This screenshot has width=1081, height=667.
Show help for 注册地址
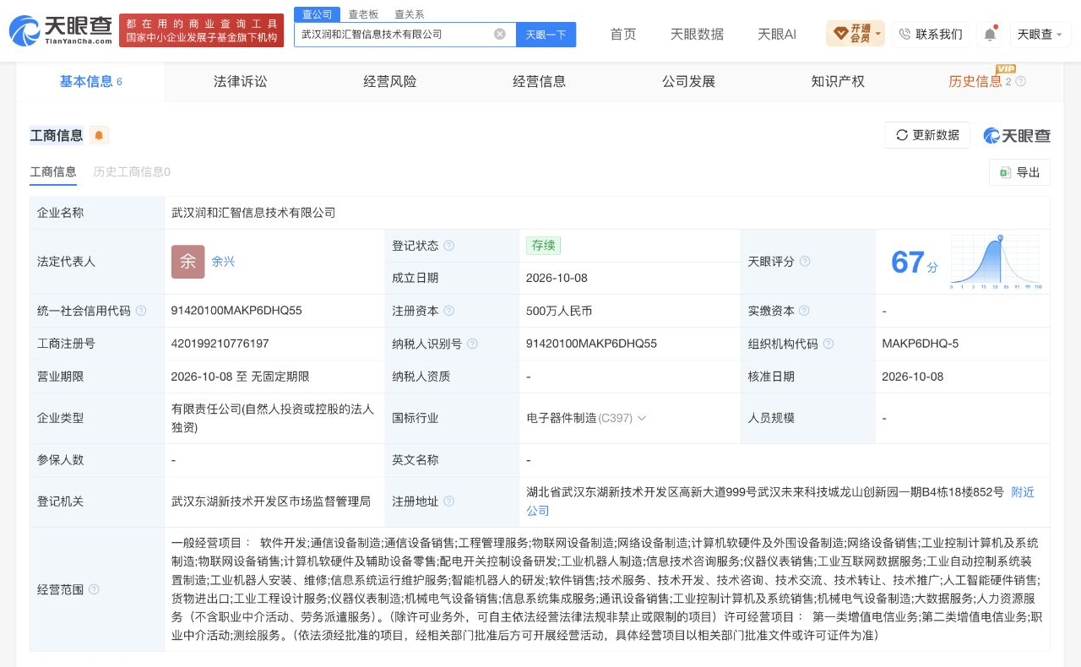click(x=449, y=502)
